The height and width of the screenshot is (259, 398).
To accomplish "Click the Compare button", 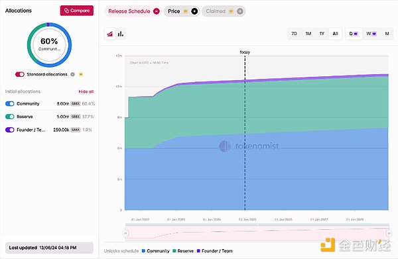I will pyautogui.click(x=77, y=11).
